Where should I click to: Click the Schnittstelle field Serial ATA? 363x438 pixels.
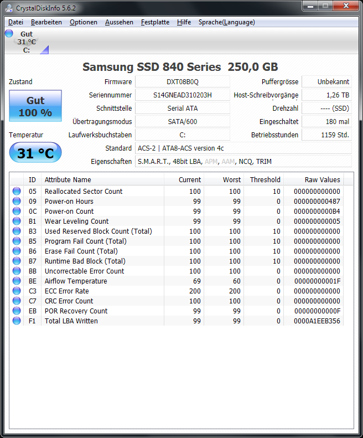click(x=183, y=108)
